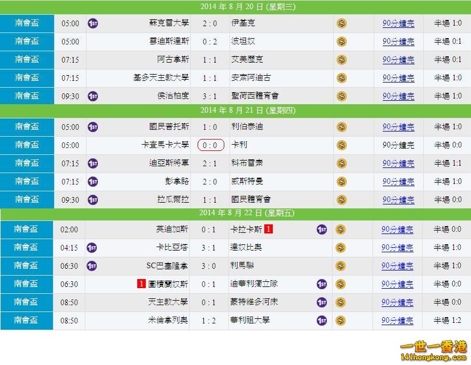The width and height of the screenshot is (471, 365).
Task: Open 90分鐘完 link for 國民普托斯 match
Action: 398,127
